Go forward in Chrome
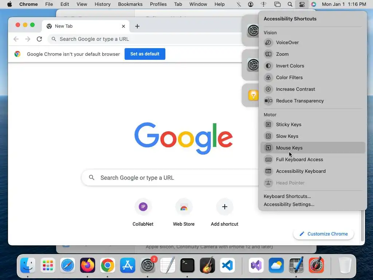373x280 pixels. coord(28,39)
